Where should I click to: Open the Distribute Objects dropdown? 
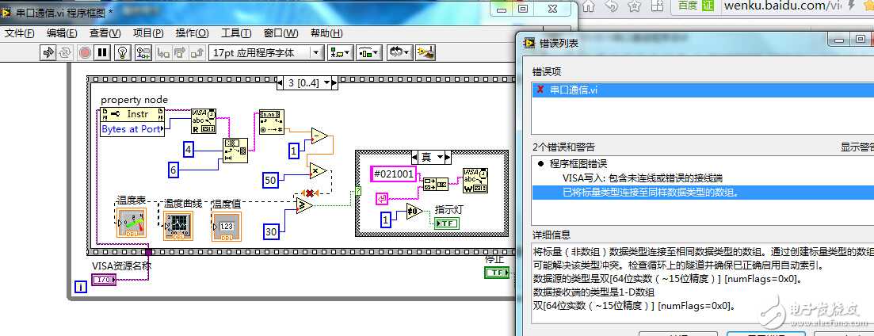[x=369, y=52]
